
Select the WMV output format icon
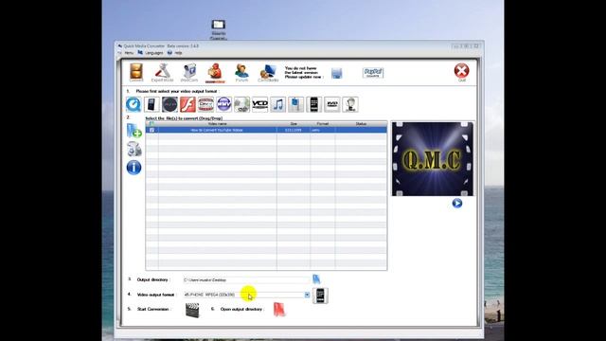223,104
